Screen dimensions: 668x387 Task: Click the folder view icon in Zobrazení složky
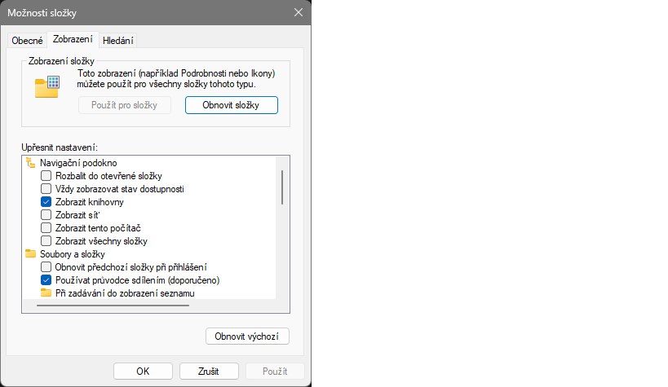click(46, 87)
